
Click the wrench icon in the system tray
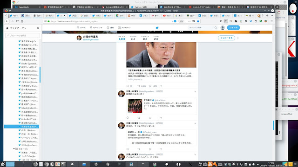(215, 164)
